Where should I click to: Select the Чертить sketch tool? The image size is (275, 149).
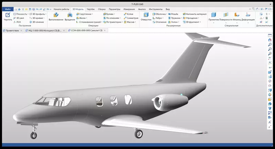8,16
